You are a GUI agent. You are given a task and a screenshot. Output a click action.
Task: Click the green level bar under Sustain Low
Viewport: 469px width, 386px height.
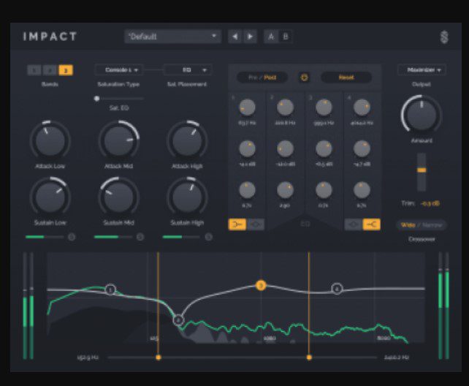[x=45, y=237]
